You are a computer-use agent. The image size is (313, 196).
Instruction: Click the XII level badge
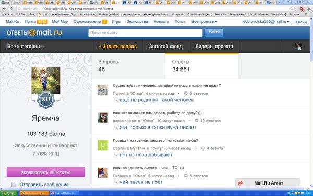coord(46,99)
